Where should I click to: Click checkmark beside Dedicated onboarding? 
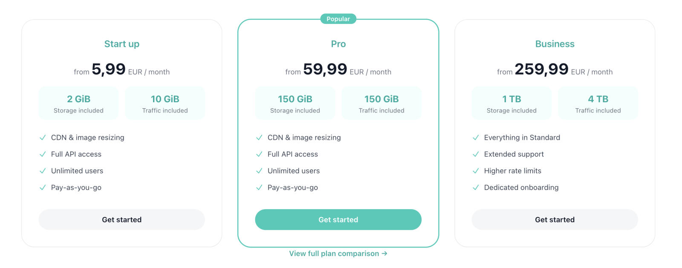(x=476, y=187)
